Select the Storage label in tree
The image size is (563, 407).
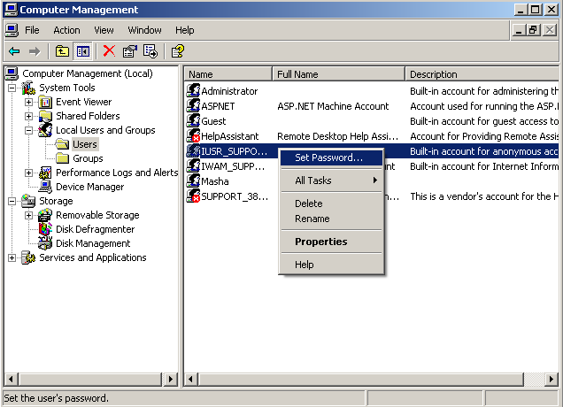(x=56, y=201)
